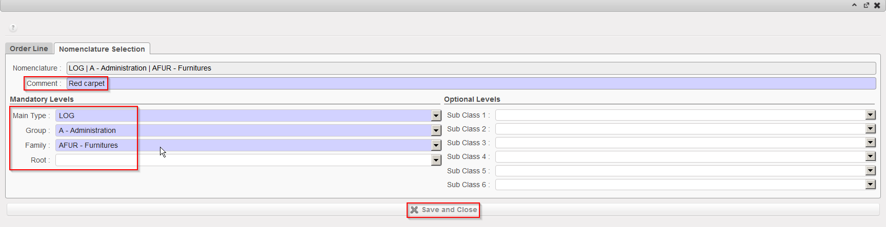Expand the Sub Class 1 dropdown
The width and height of the screenshot is (886, 227).
871,115
